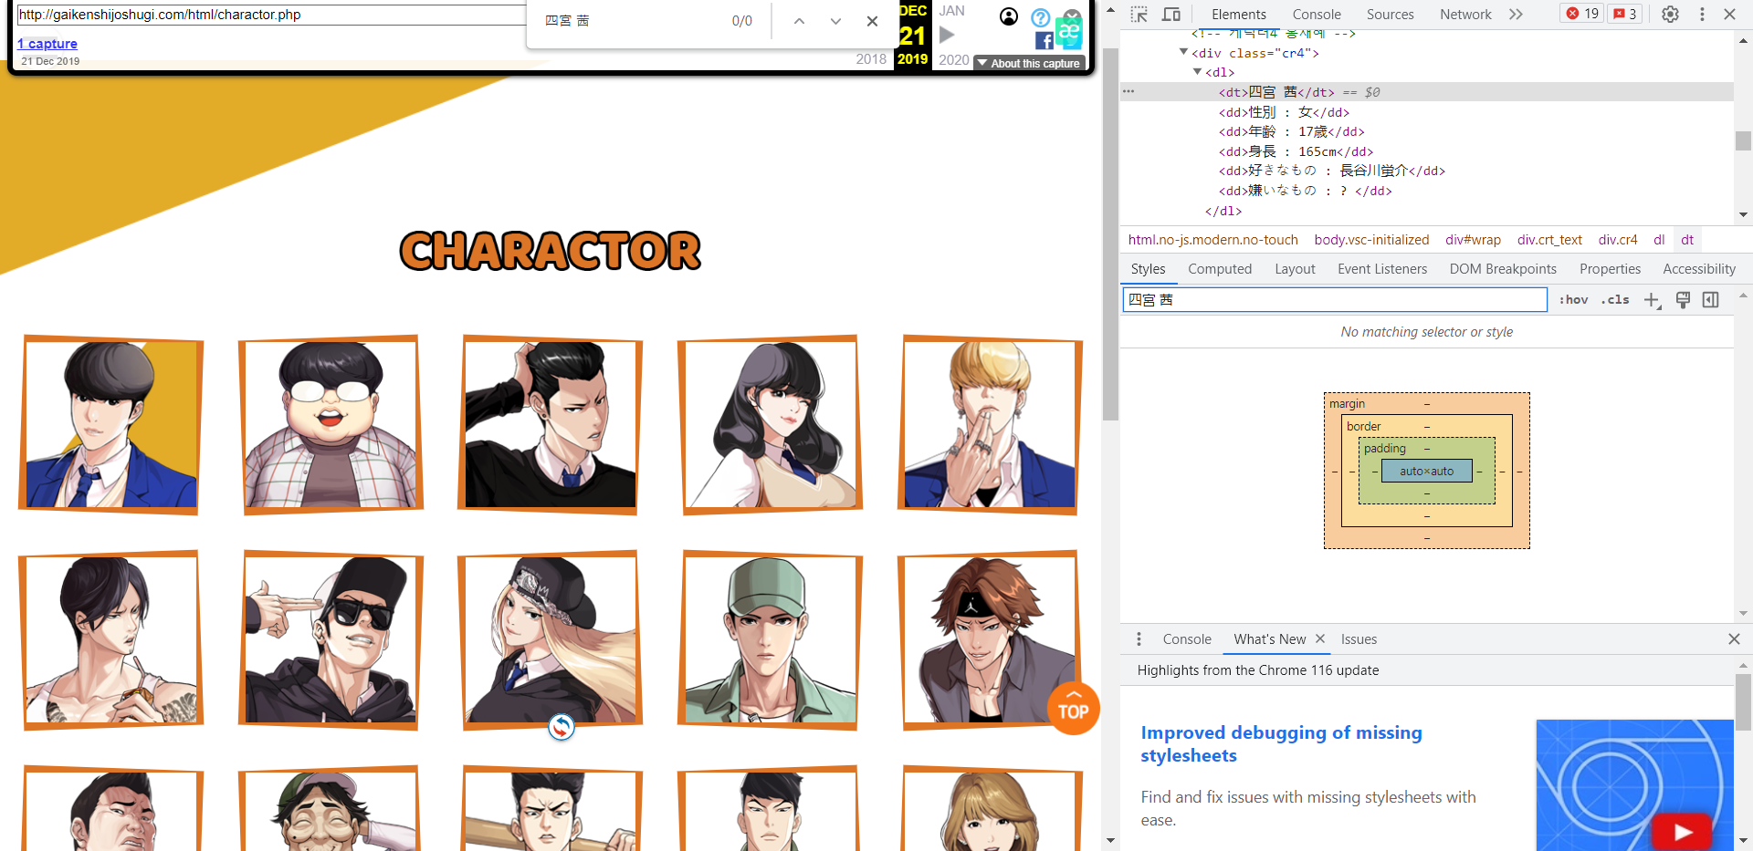
Task: Collapse the div class="cr4" node
Action: (x=1184, y=52)
